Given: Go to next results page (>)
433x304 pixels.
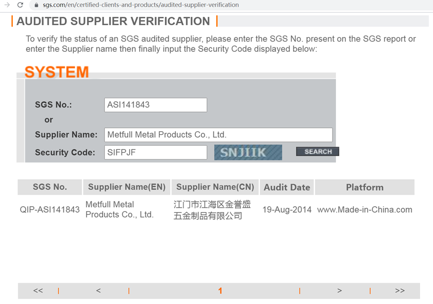Looking at the screenshot, I should coord(339,291).
